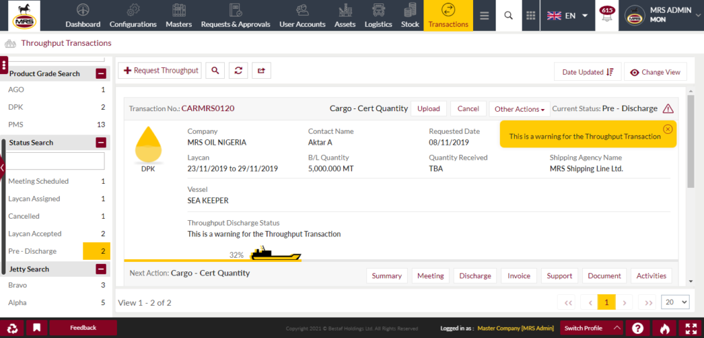Select page 1 in pagination

pyautogui.click(x=606, y=302)
